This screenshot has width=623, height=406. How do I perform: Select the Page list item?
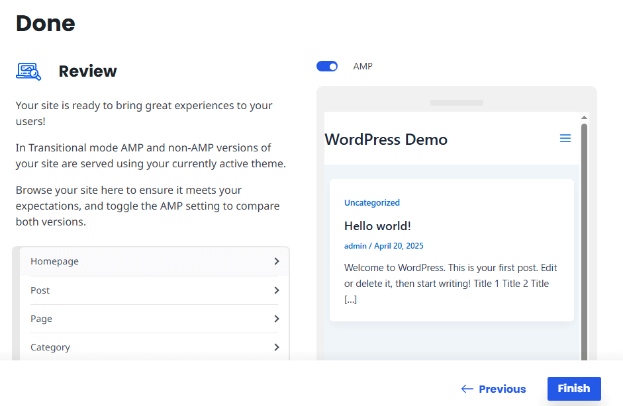[154, 319]
